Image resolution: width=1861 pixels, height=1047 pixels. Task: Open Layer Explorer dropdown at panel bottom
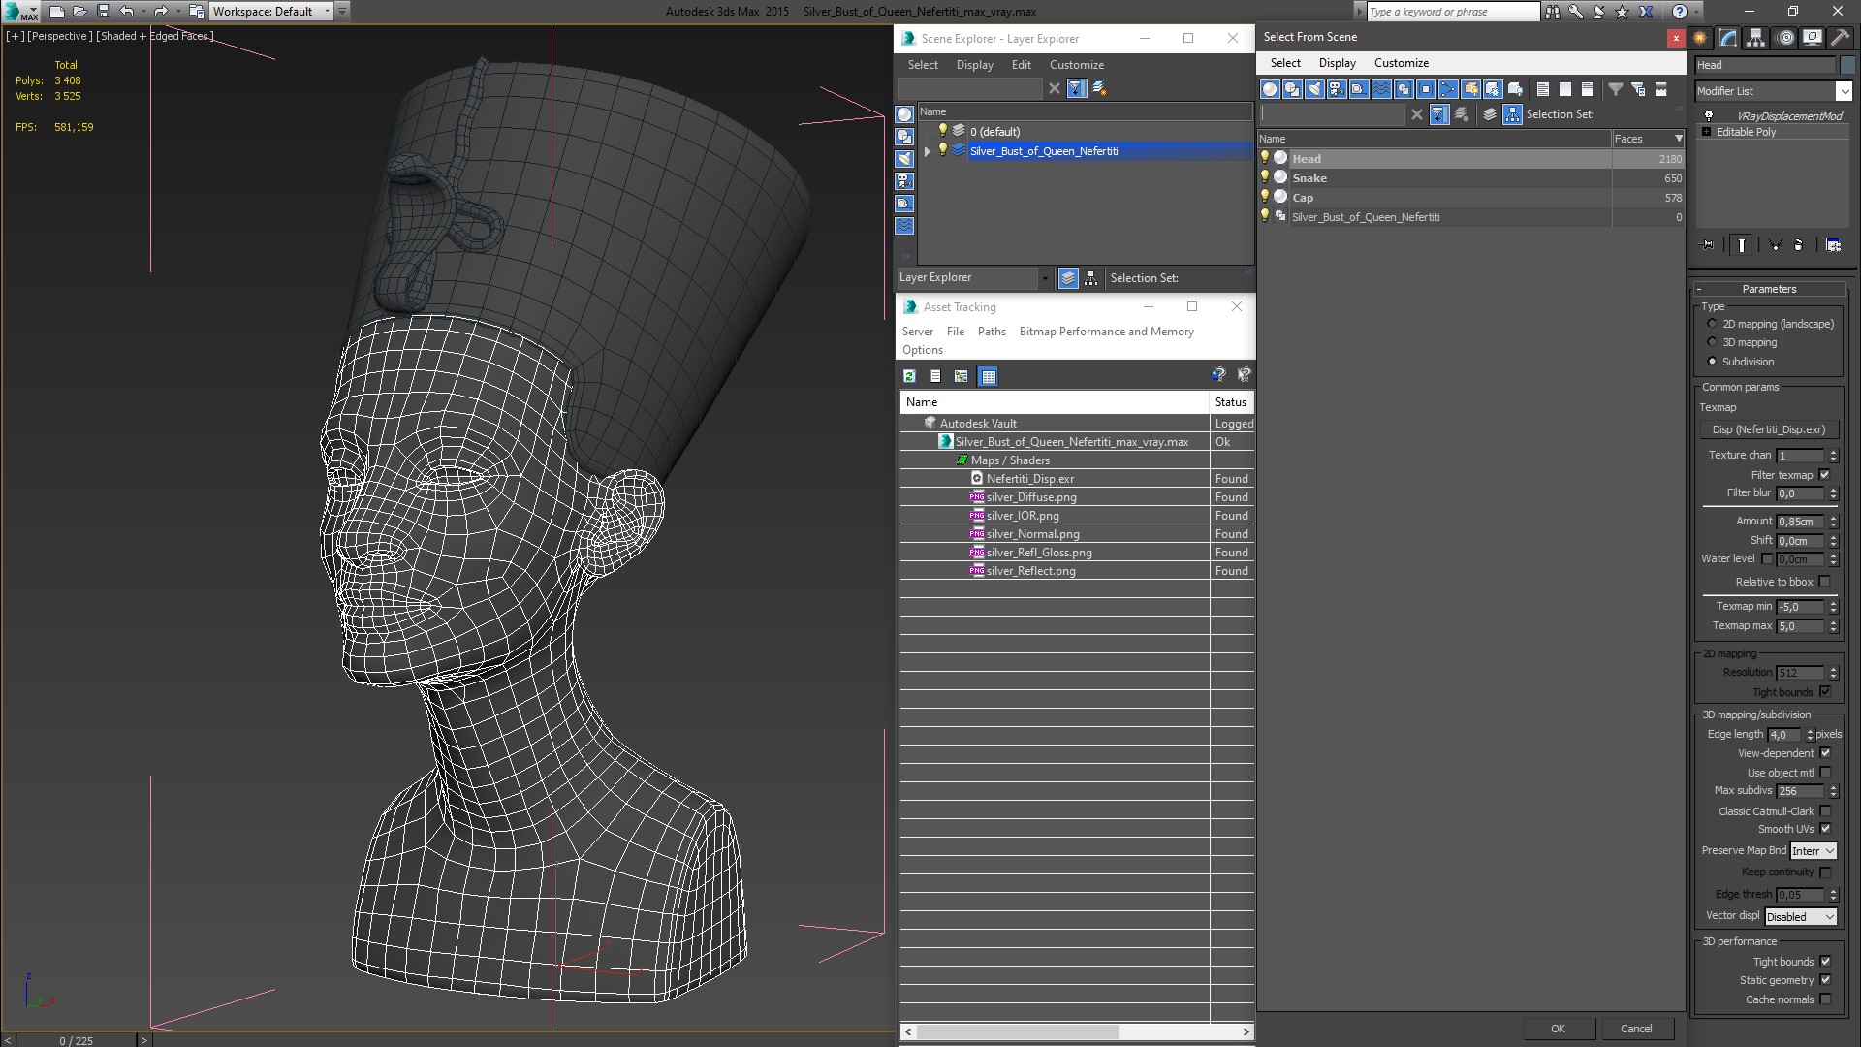click(x=1044, y=278)
